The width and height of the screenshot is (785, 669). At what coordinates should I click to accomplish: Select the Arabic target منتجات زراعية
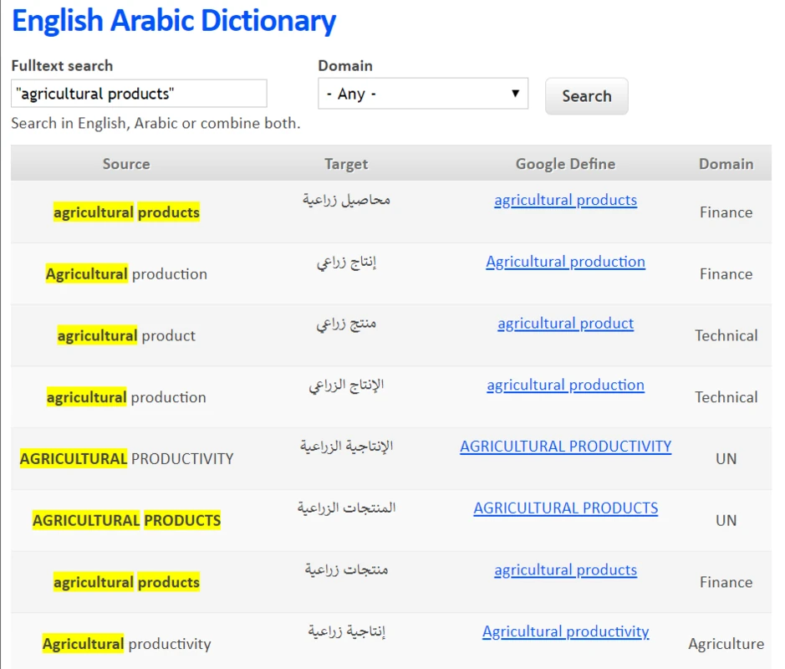[346, 569]
